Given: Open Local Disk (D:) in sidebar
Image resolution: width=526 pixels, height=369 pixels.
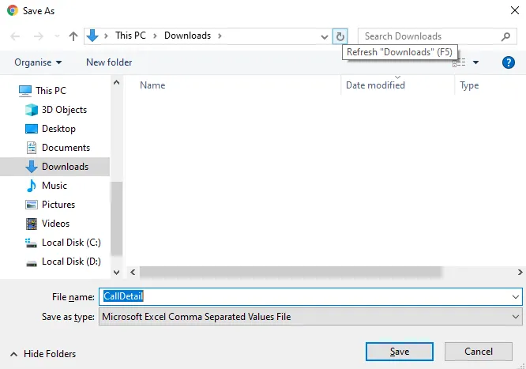Looking at the screenshot, I should tap(71, 262).
